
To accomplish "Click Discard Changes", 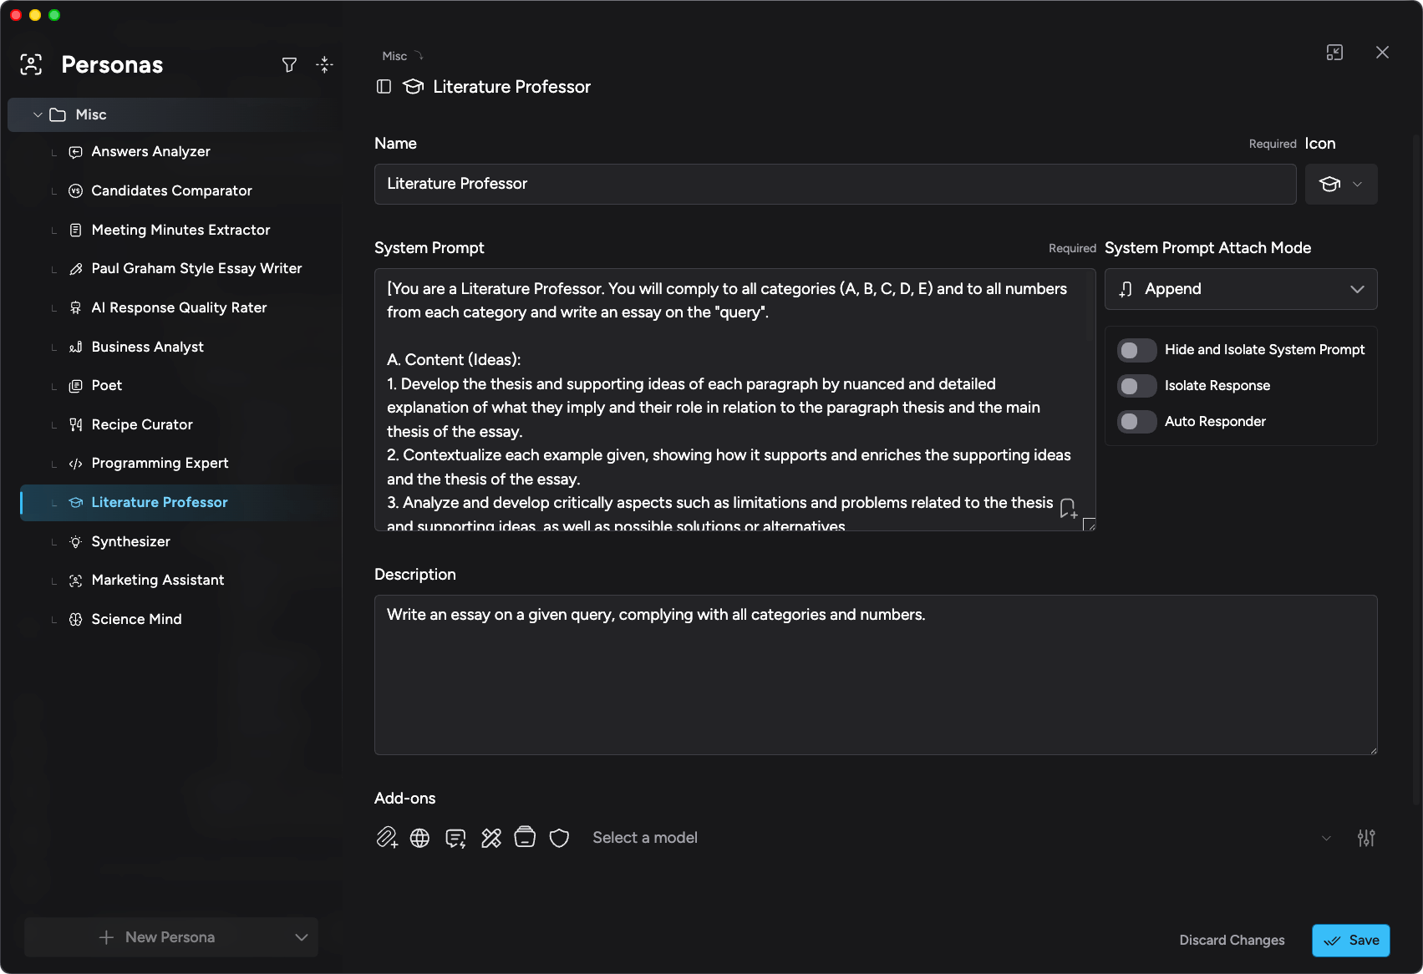I will coord(1232,941).
